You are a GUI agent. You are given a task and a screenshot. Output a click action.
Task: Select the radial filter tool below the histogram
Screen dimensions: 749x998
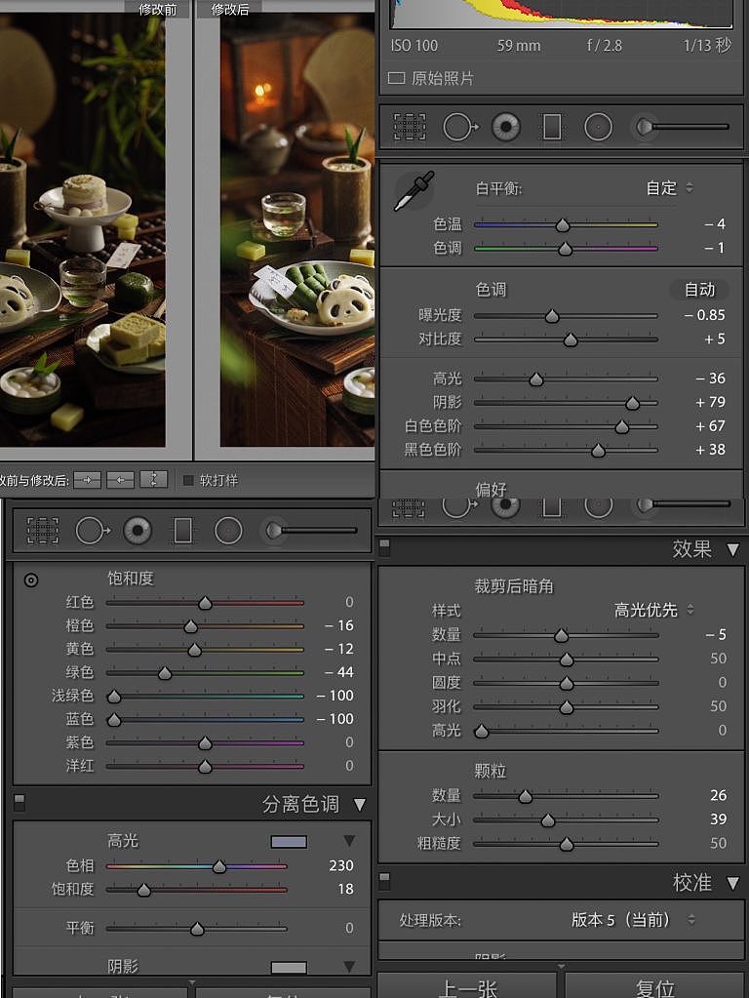pyautogui.click(x=598, y=127)
